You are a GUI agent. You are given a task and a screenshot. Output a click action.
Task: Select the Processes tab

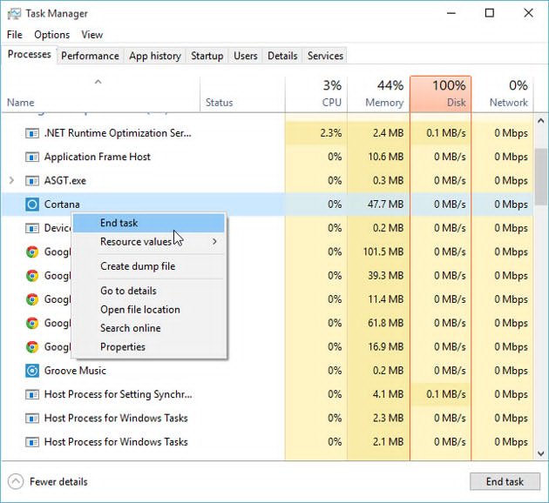[x=30, y=55]
